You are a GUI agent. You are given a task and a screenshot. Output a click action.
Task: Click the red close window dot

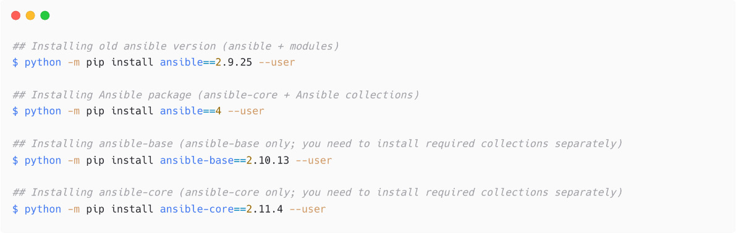16,15
